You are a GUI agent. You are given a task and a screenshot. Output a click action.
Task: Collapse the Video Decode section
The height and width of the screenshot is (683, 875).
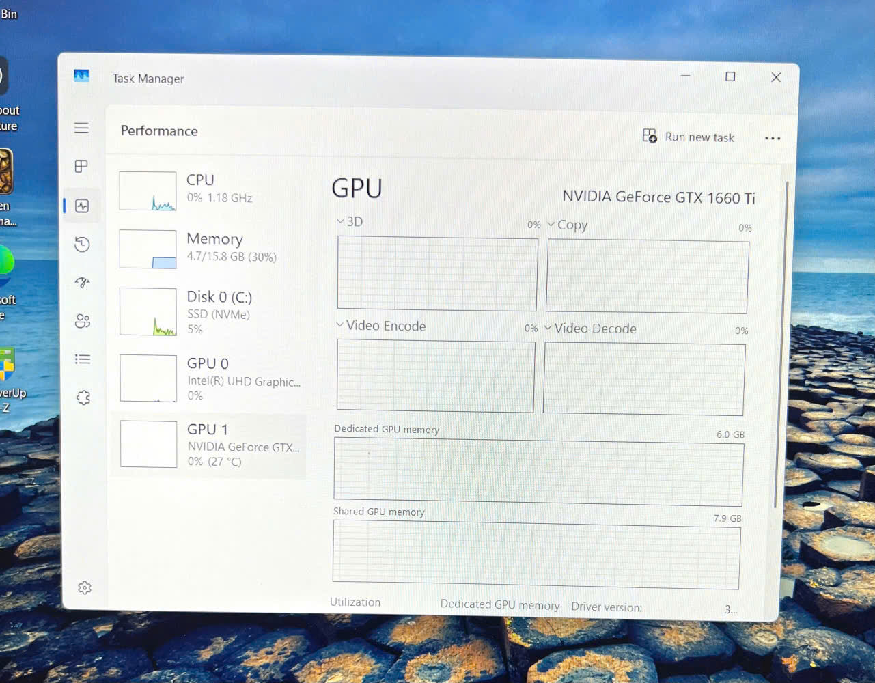tap(548, 329)
